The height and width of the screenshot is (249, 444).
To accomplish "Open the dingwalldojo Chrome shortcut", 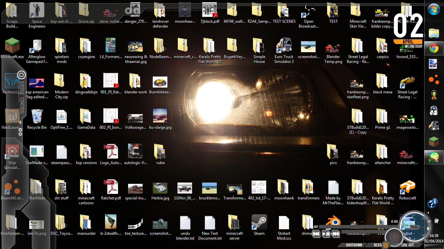I will click(x=86, y=84).
